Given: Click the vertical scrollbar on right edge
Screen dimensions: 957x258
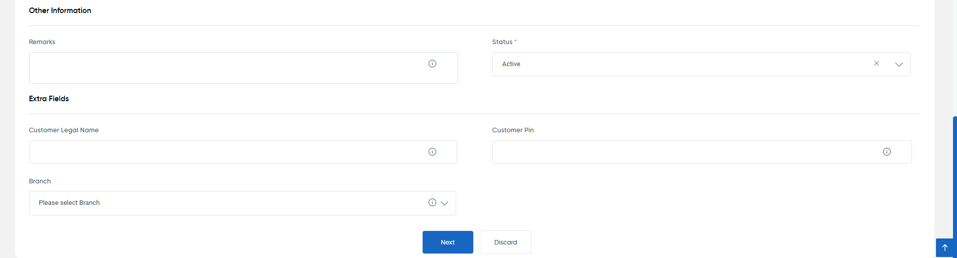Looking at the screenshot, I should point(955,175).
